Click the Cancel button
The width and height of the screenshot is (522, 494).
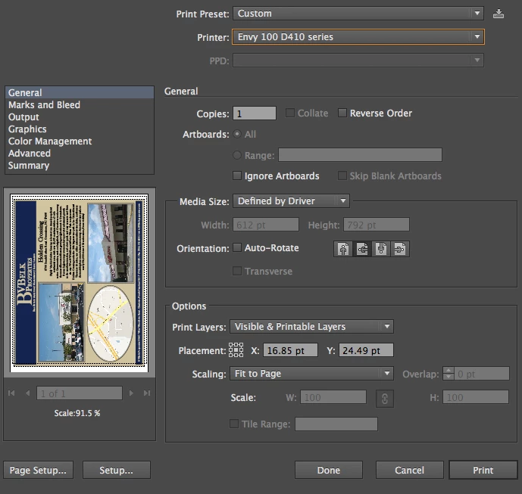click(409, 470)
